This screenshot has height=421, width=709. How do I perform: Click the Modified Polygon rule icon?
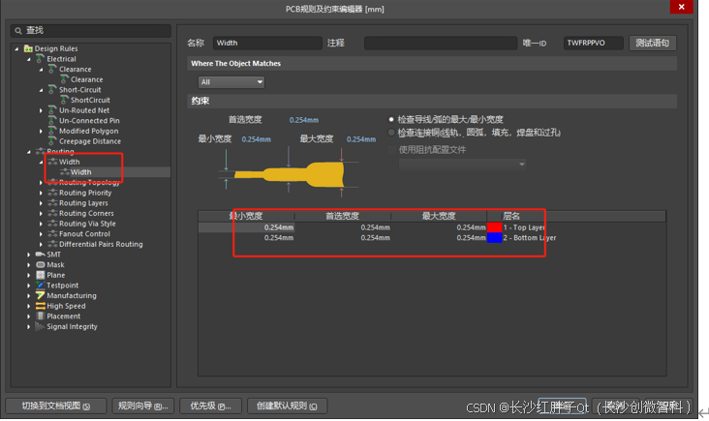[x=52, y=131]
